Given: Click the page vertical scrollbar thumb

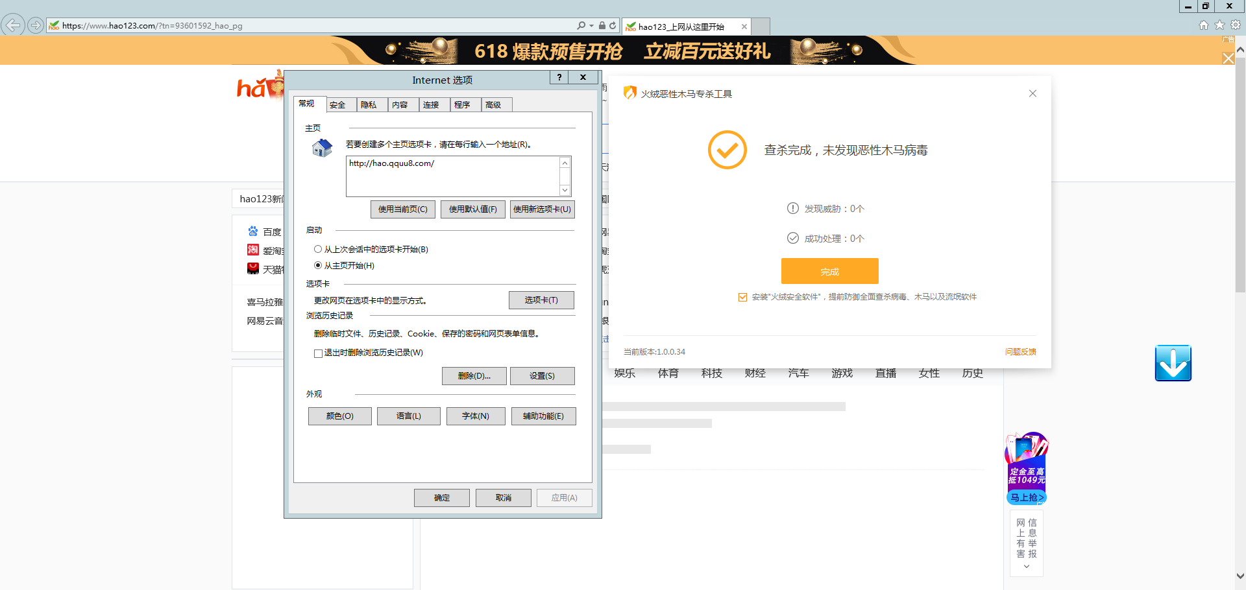Looking at the screenshot, I should tap(1240, 175).
